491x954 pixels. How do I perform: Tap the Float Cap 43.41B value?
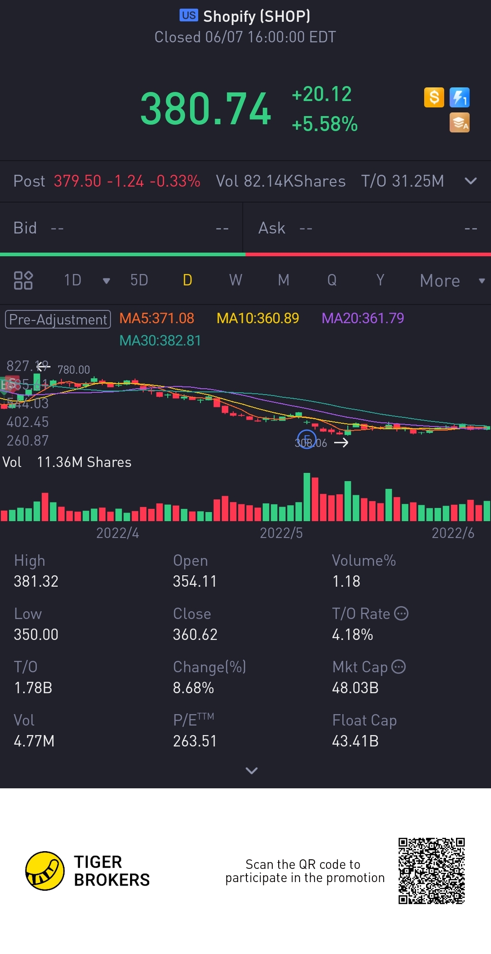tap(355, 741)
